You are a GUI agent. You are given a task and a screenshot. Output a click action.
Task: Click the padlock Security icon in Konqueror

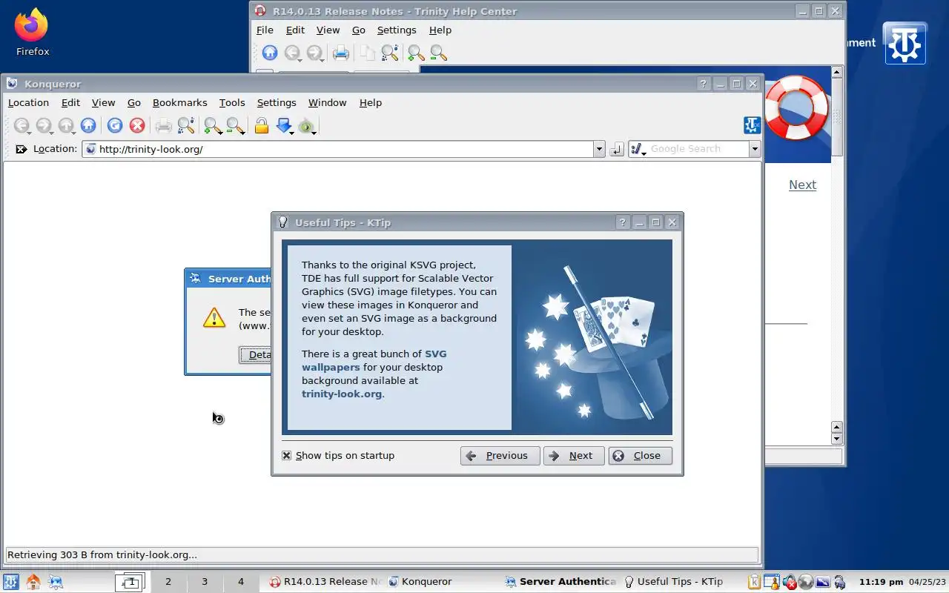point(261,125)
